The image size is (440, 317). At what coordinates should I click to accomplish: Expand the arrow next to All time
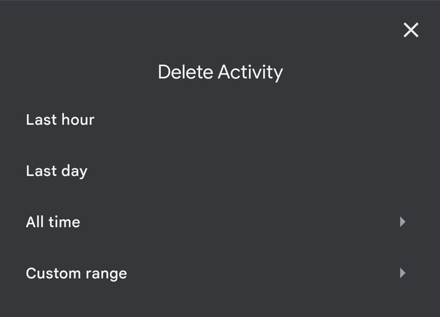click(403, 222)
